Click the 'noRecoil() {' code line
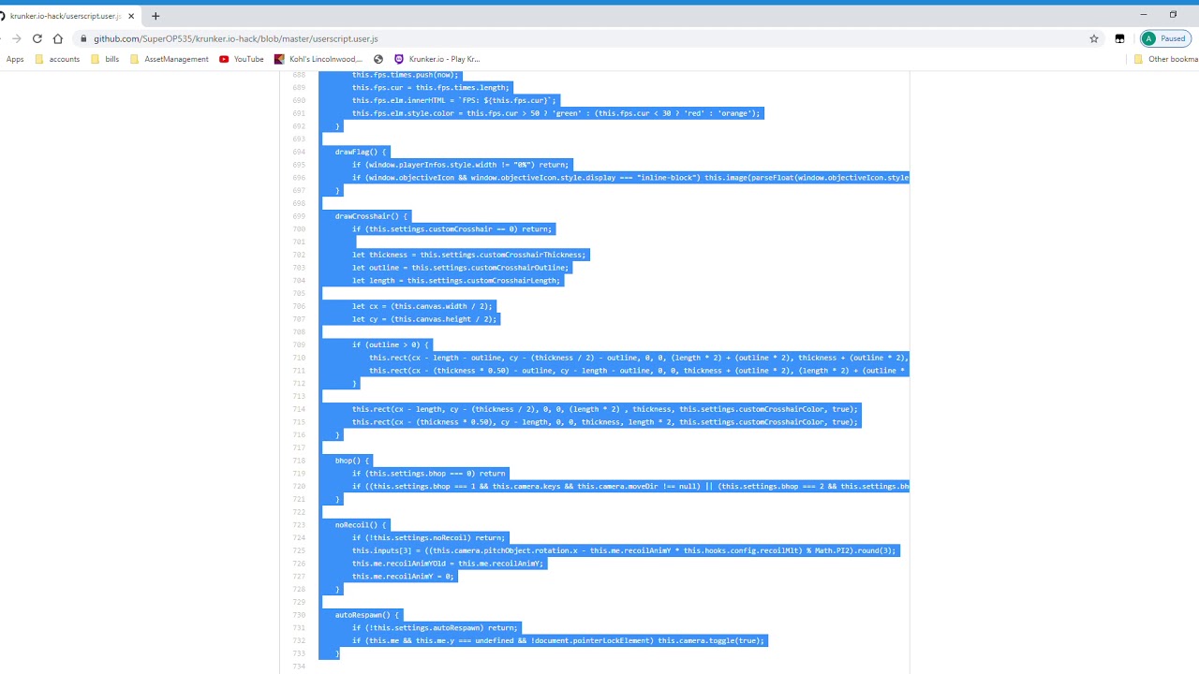This screenshot has height=674, width=1199. pos(361,525)
